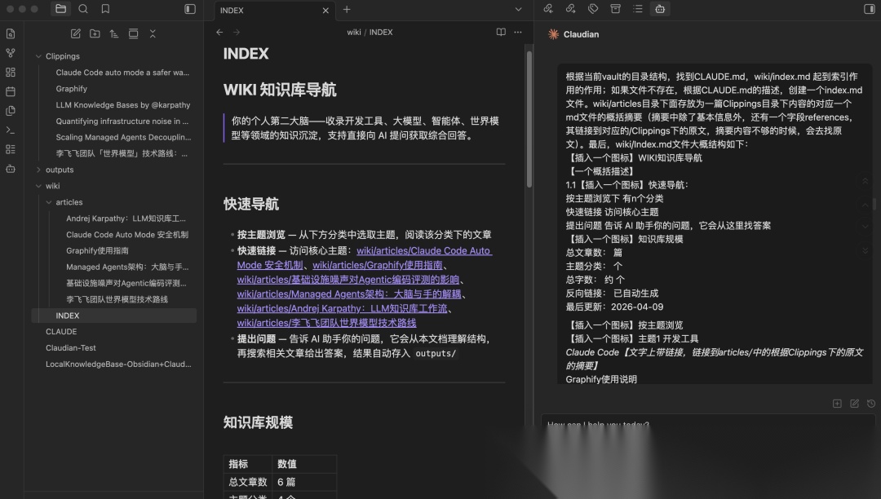Navigate back in editor history

click(219, 33)
